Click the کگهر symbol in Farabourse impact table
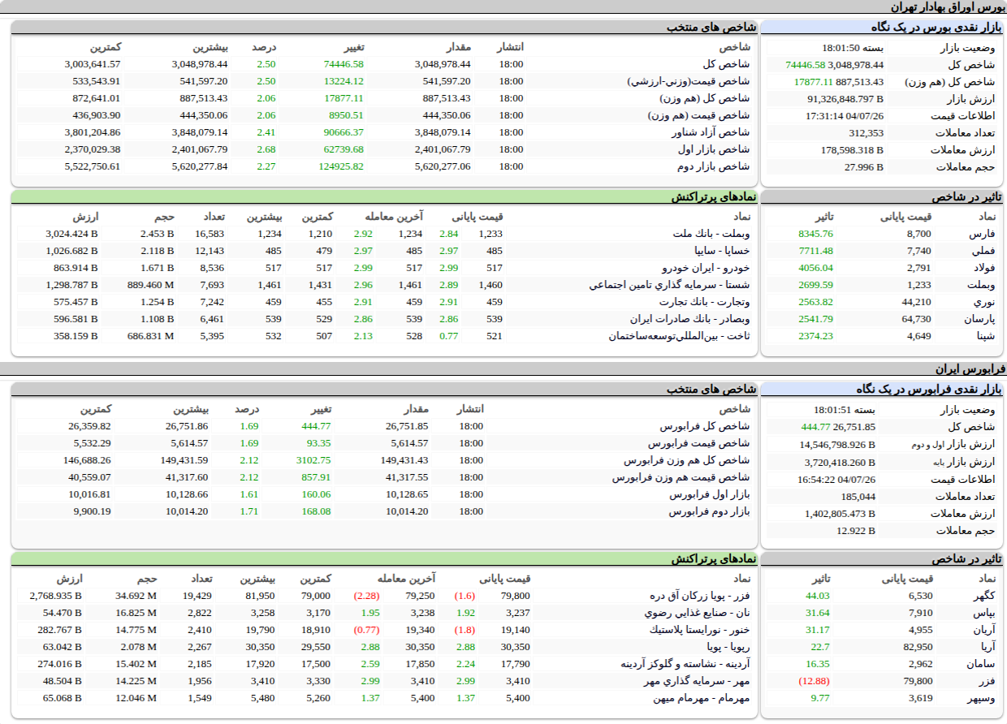Screen dimensions: 1007x724 (x=983, y=596)
